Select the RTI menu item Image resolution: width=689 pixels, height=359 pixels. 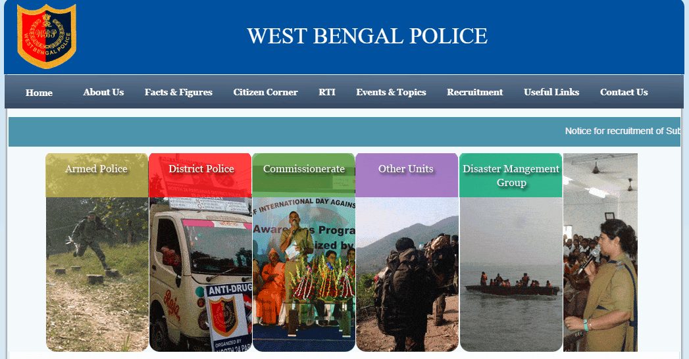point(327,92)
